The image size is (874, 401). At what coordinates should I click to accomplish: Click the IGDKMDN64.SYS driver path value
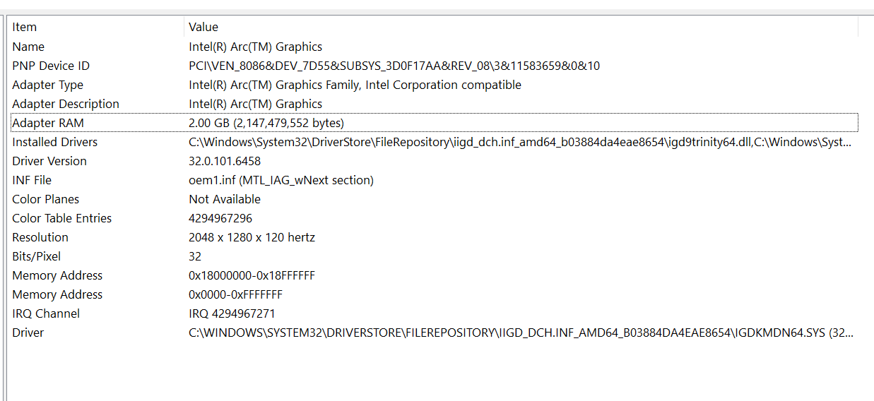click(520, 333)
